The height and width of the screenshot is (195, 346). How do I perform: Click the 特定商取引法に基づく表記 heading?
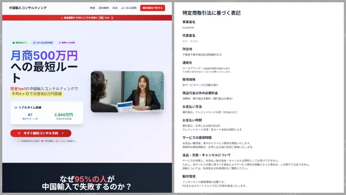(211, 13)
